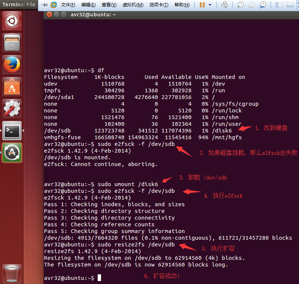
Task: Toggle the VMware library sidebar view
Action: point(279,5)
